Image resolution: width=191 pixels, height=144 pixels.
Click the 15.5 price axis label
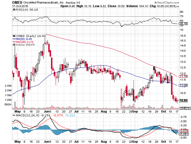(x=183, y=36)
